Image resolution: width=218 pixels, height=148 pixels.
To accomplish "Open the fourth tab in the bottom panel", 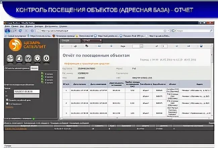I will point(79,123).
